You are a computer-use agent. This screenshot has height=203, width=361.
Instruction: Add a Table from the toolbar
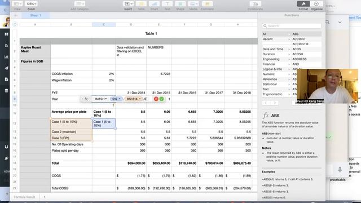click(141, 4)
